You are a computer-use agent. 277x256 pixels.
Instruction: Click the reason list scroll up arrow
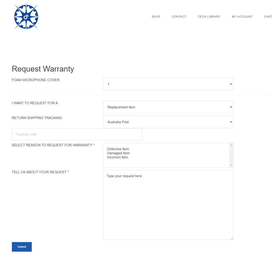pos(231,145)
